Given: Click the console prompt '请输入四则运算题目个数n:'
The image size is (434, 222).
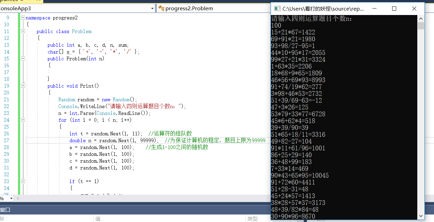Looking at the screenshot, I should 312,19.
